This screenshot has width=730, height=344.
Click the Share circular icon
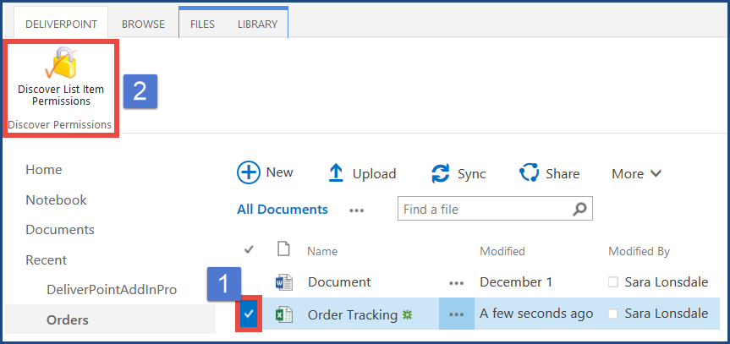coord(529,173)
